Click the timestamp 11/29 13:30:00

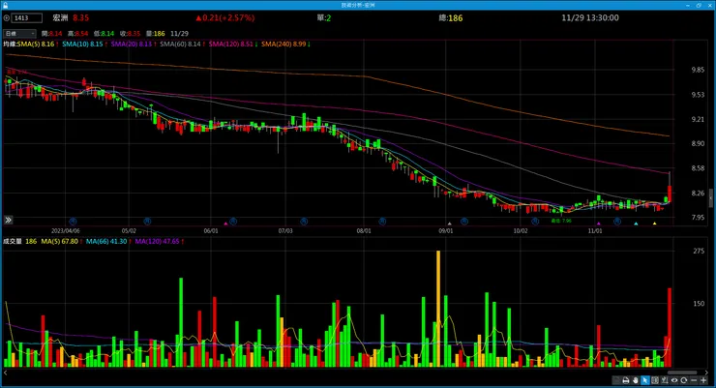pyautogui.click(x=590, y=17)
